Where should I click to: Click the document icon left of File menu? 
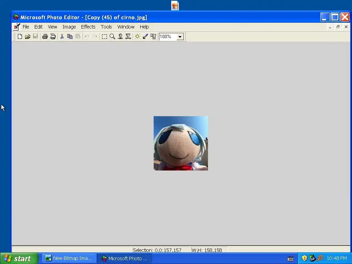pyautogui.click(x=16, y=27)
